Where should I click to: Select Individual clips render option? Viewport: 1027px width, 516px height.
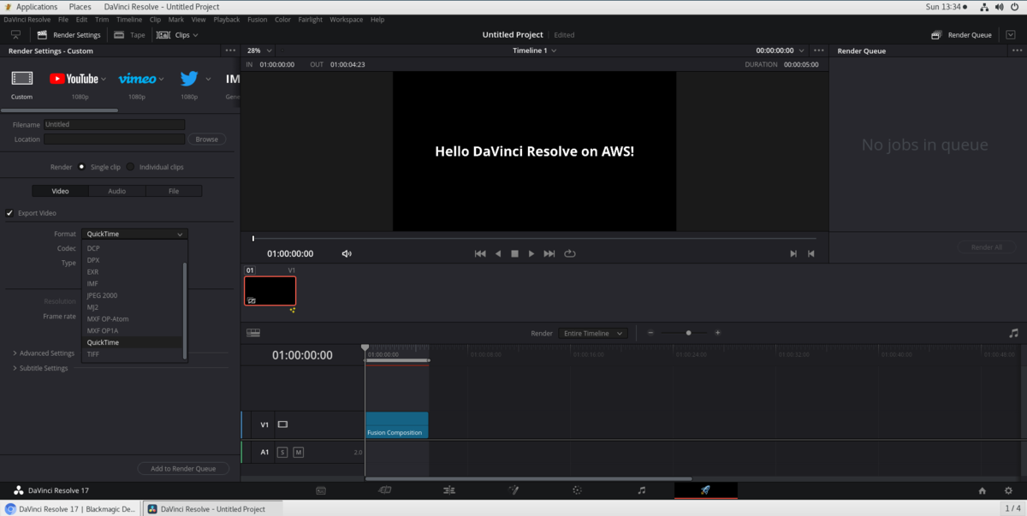click(x=130, y=167)
